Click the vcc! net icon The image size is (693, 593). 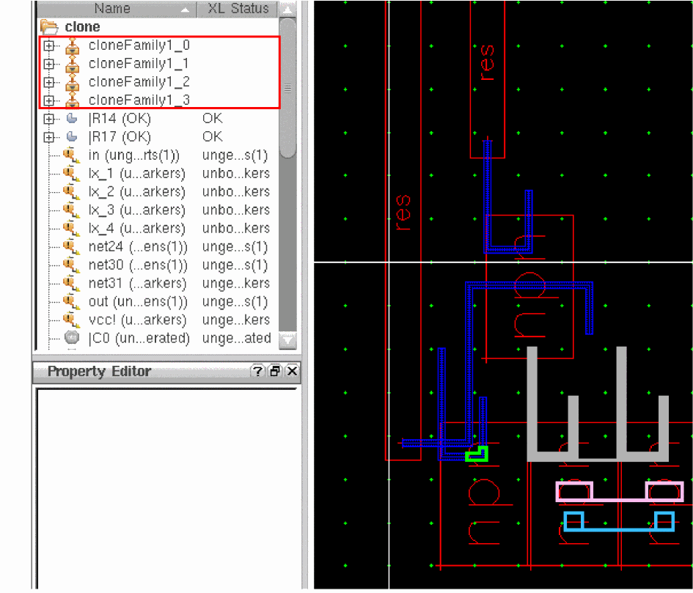tap(71, 320)
